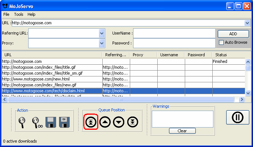Click the horizontal scrollbar left arrow
Screen dimensions: 253x147
[4, 100]
